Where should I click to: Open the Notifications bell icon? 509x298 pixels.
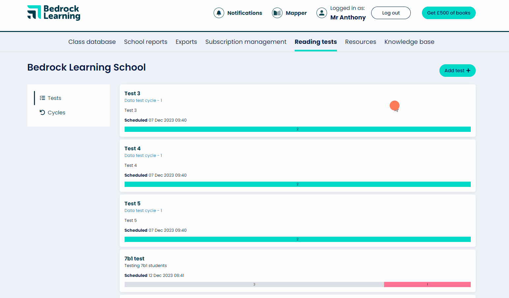click(219, 13)
